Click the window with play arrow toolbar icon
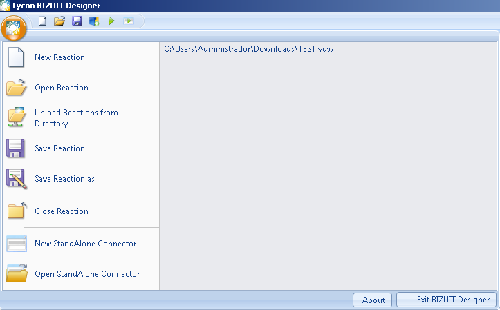This screenshot has height=310, width=500. coord(129,21)
